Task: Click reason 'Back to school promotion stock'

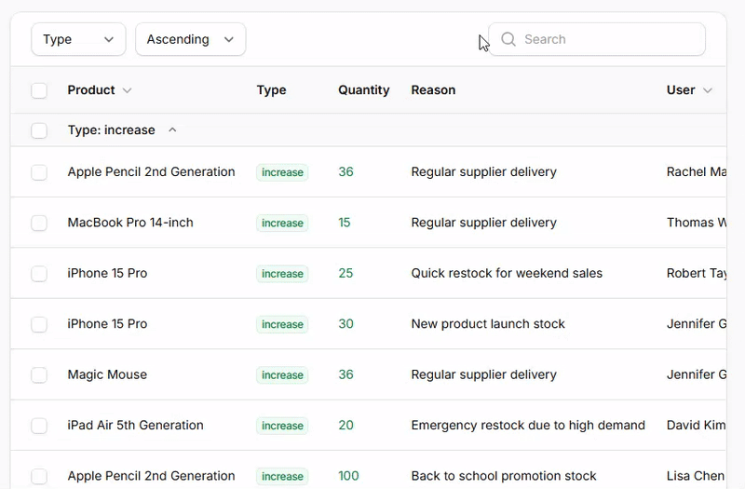Action: (x=504, y=476)
